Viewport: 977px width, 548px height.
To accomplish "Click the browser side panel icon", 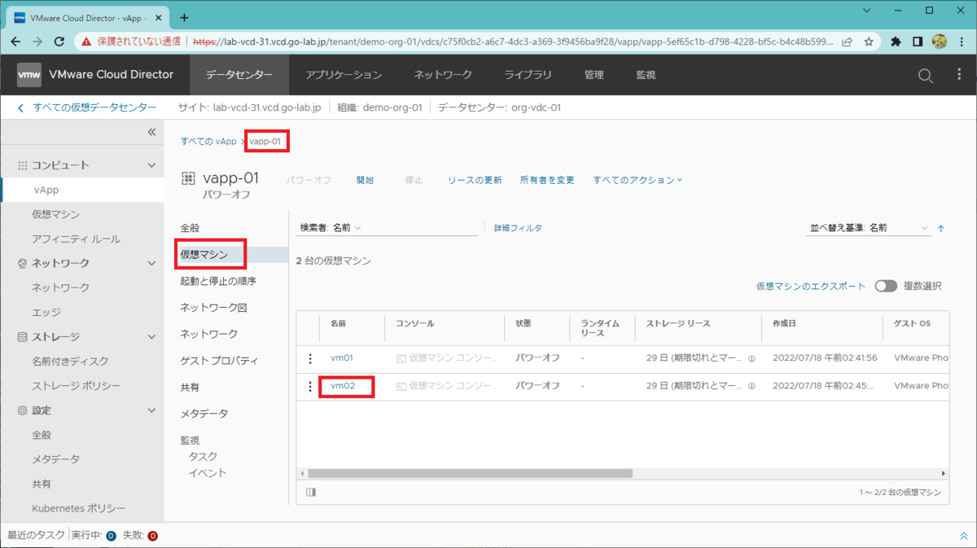I will (x=917, y=42).
